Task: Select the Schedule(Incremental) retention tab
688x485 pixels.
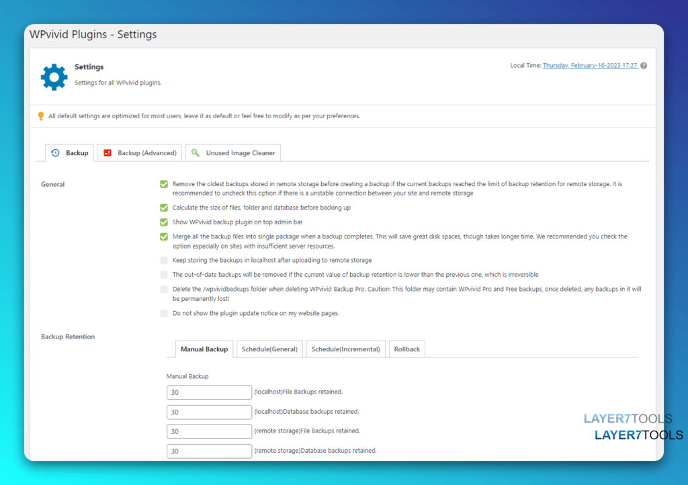Action: (346, 349)
